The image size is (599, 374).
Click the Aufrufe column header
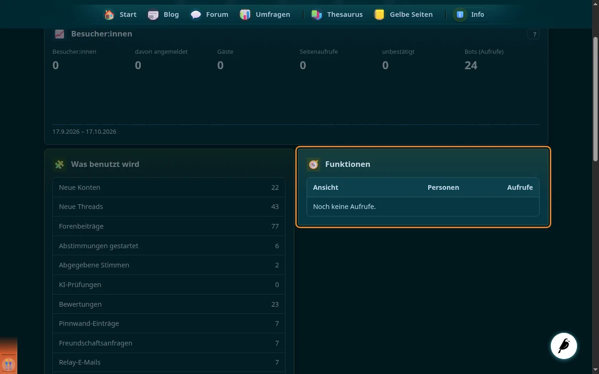[520, 187]
